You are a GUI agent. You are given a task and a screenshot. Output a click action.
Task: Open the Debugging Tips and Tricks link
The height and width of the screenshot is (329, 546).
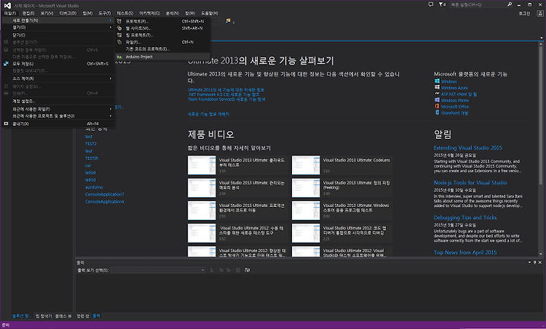[x=465, y=218]
